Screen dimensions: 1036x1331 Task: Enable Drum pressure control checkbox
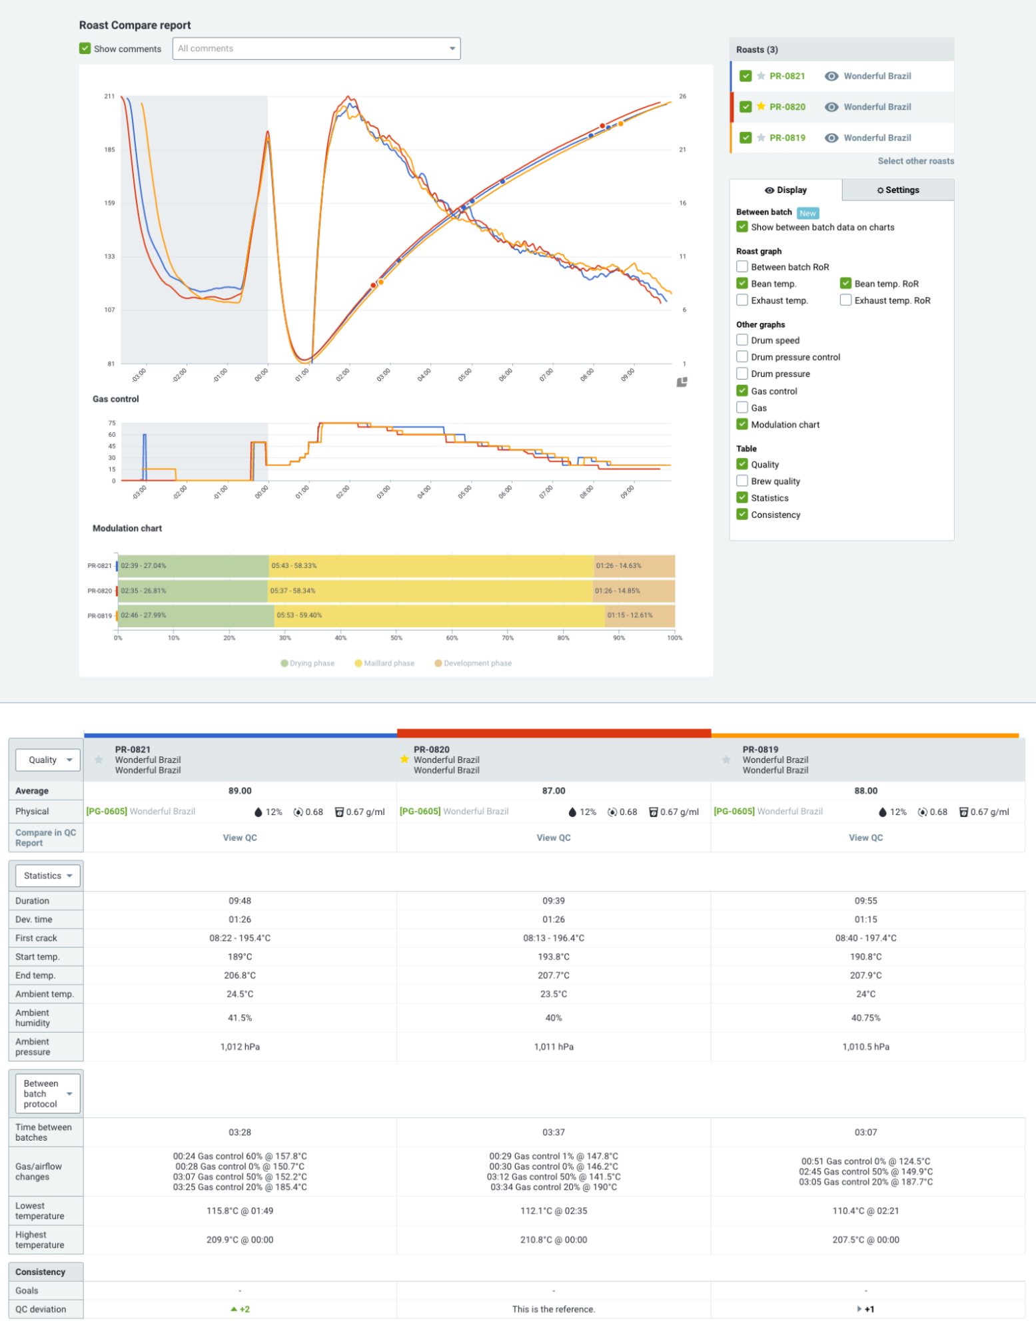742,356
